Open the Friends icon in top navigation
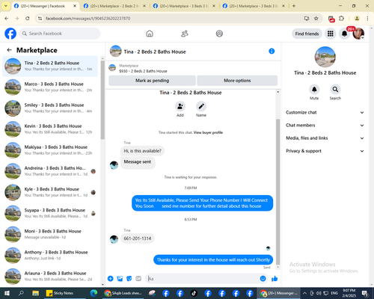The image size is (374, 299). 185,34
